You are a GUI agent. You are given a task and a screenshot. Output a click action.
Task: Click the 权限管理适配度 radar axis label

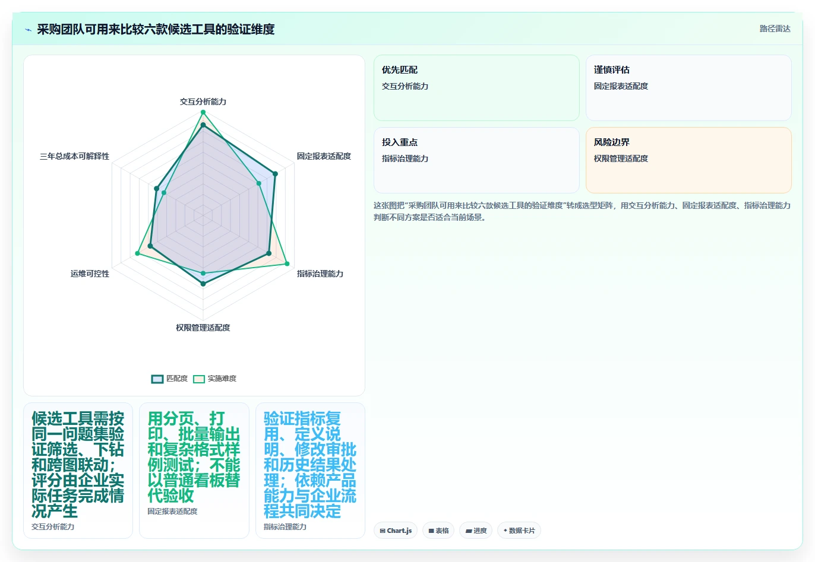coord(203,328)
